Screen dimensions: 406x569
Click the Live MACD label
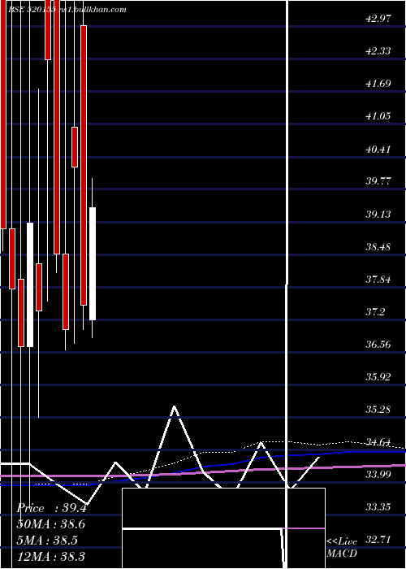tap(342, 548)
